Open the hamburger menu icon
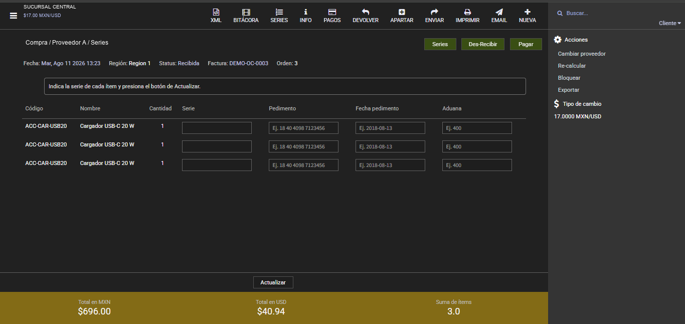The image size is (685, 324). 14,16
